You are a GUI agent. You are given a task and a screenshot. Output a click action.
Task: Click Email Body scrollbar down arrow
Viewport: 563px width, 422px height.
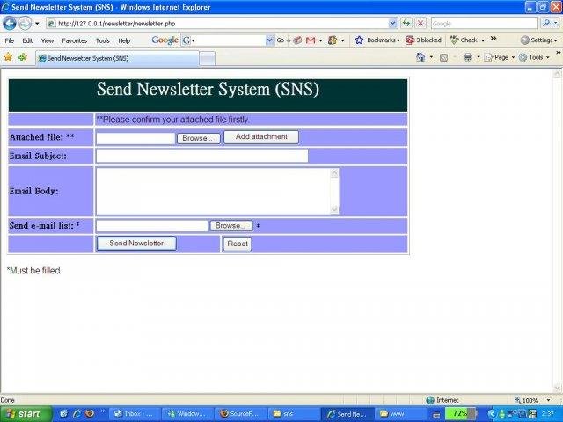[334, 209]
